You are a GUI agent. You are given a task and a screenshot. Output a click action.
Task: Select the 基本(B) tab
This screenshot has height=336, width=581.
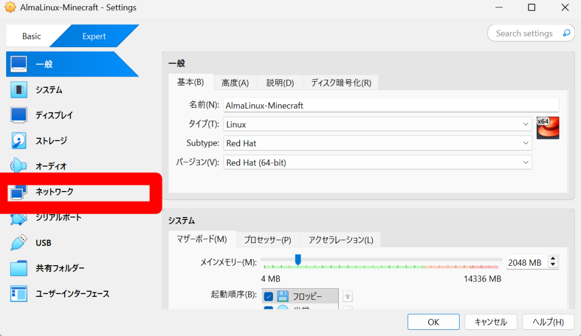click(191, 82)
